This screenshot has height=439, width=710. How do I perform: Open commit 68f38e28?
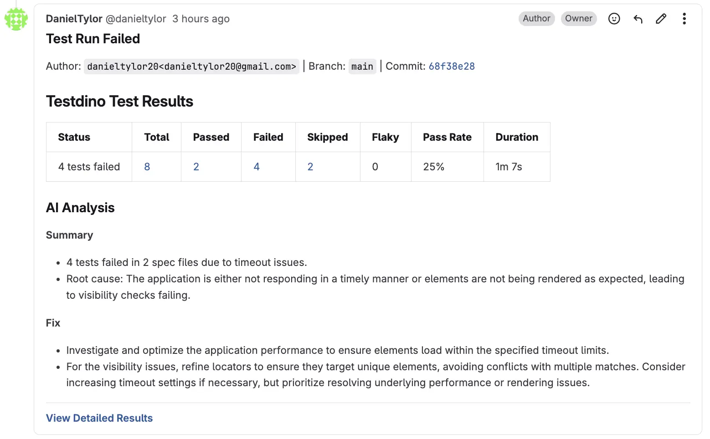click(x=451, y=66)
